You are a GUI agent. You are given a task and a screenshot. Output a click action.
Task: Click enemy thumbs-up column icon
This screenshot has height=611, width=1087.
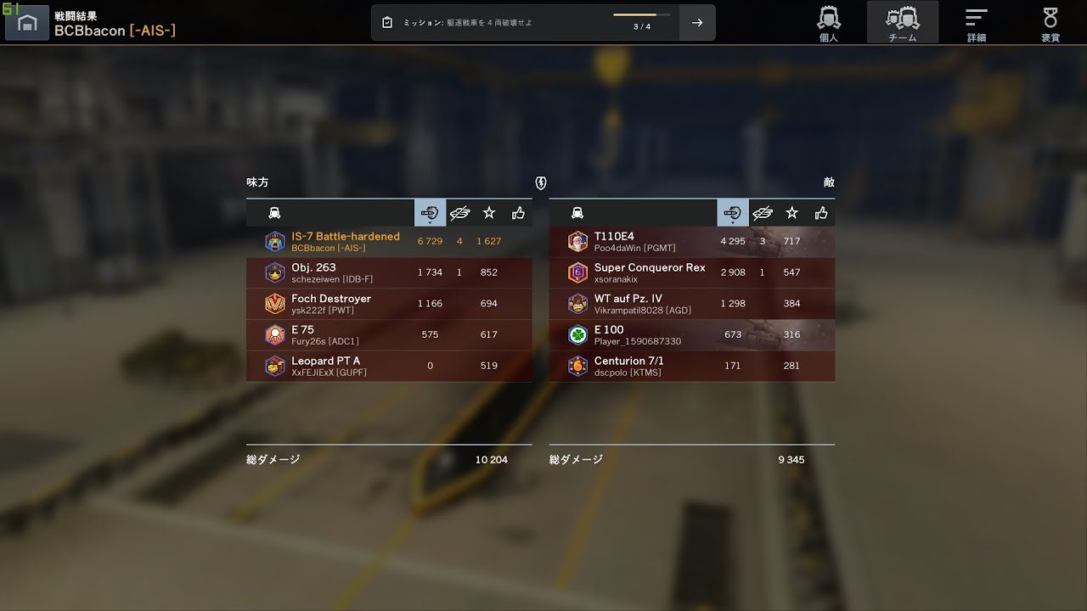coord(821,213)
